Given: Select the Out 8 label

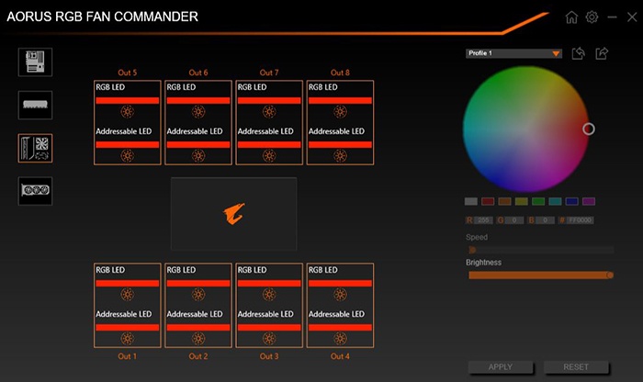Looking at the screenshot, I should [340, 73].
